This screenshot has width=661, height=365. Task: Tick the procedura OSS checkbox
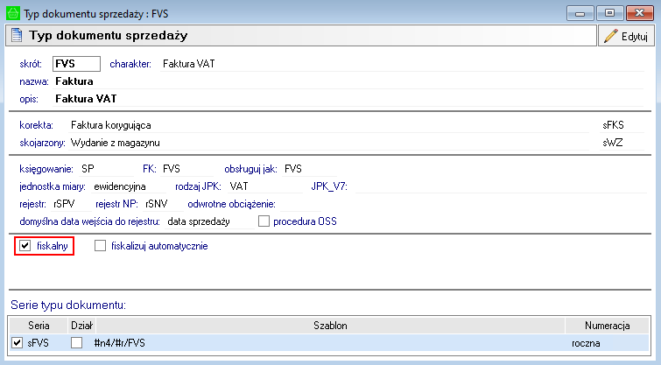(x=264, y=221)
